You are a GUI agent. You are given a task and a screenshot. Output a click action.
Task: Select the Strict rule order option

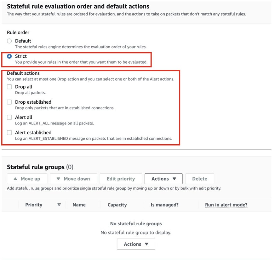click(9, 56)
